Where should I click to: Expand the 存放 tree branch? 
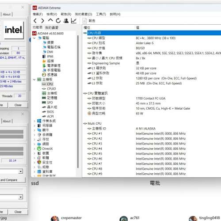tap(34, 139)
